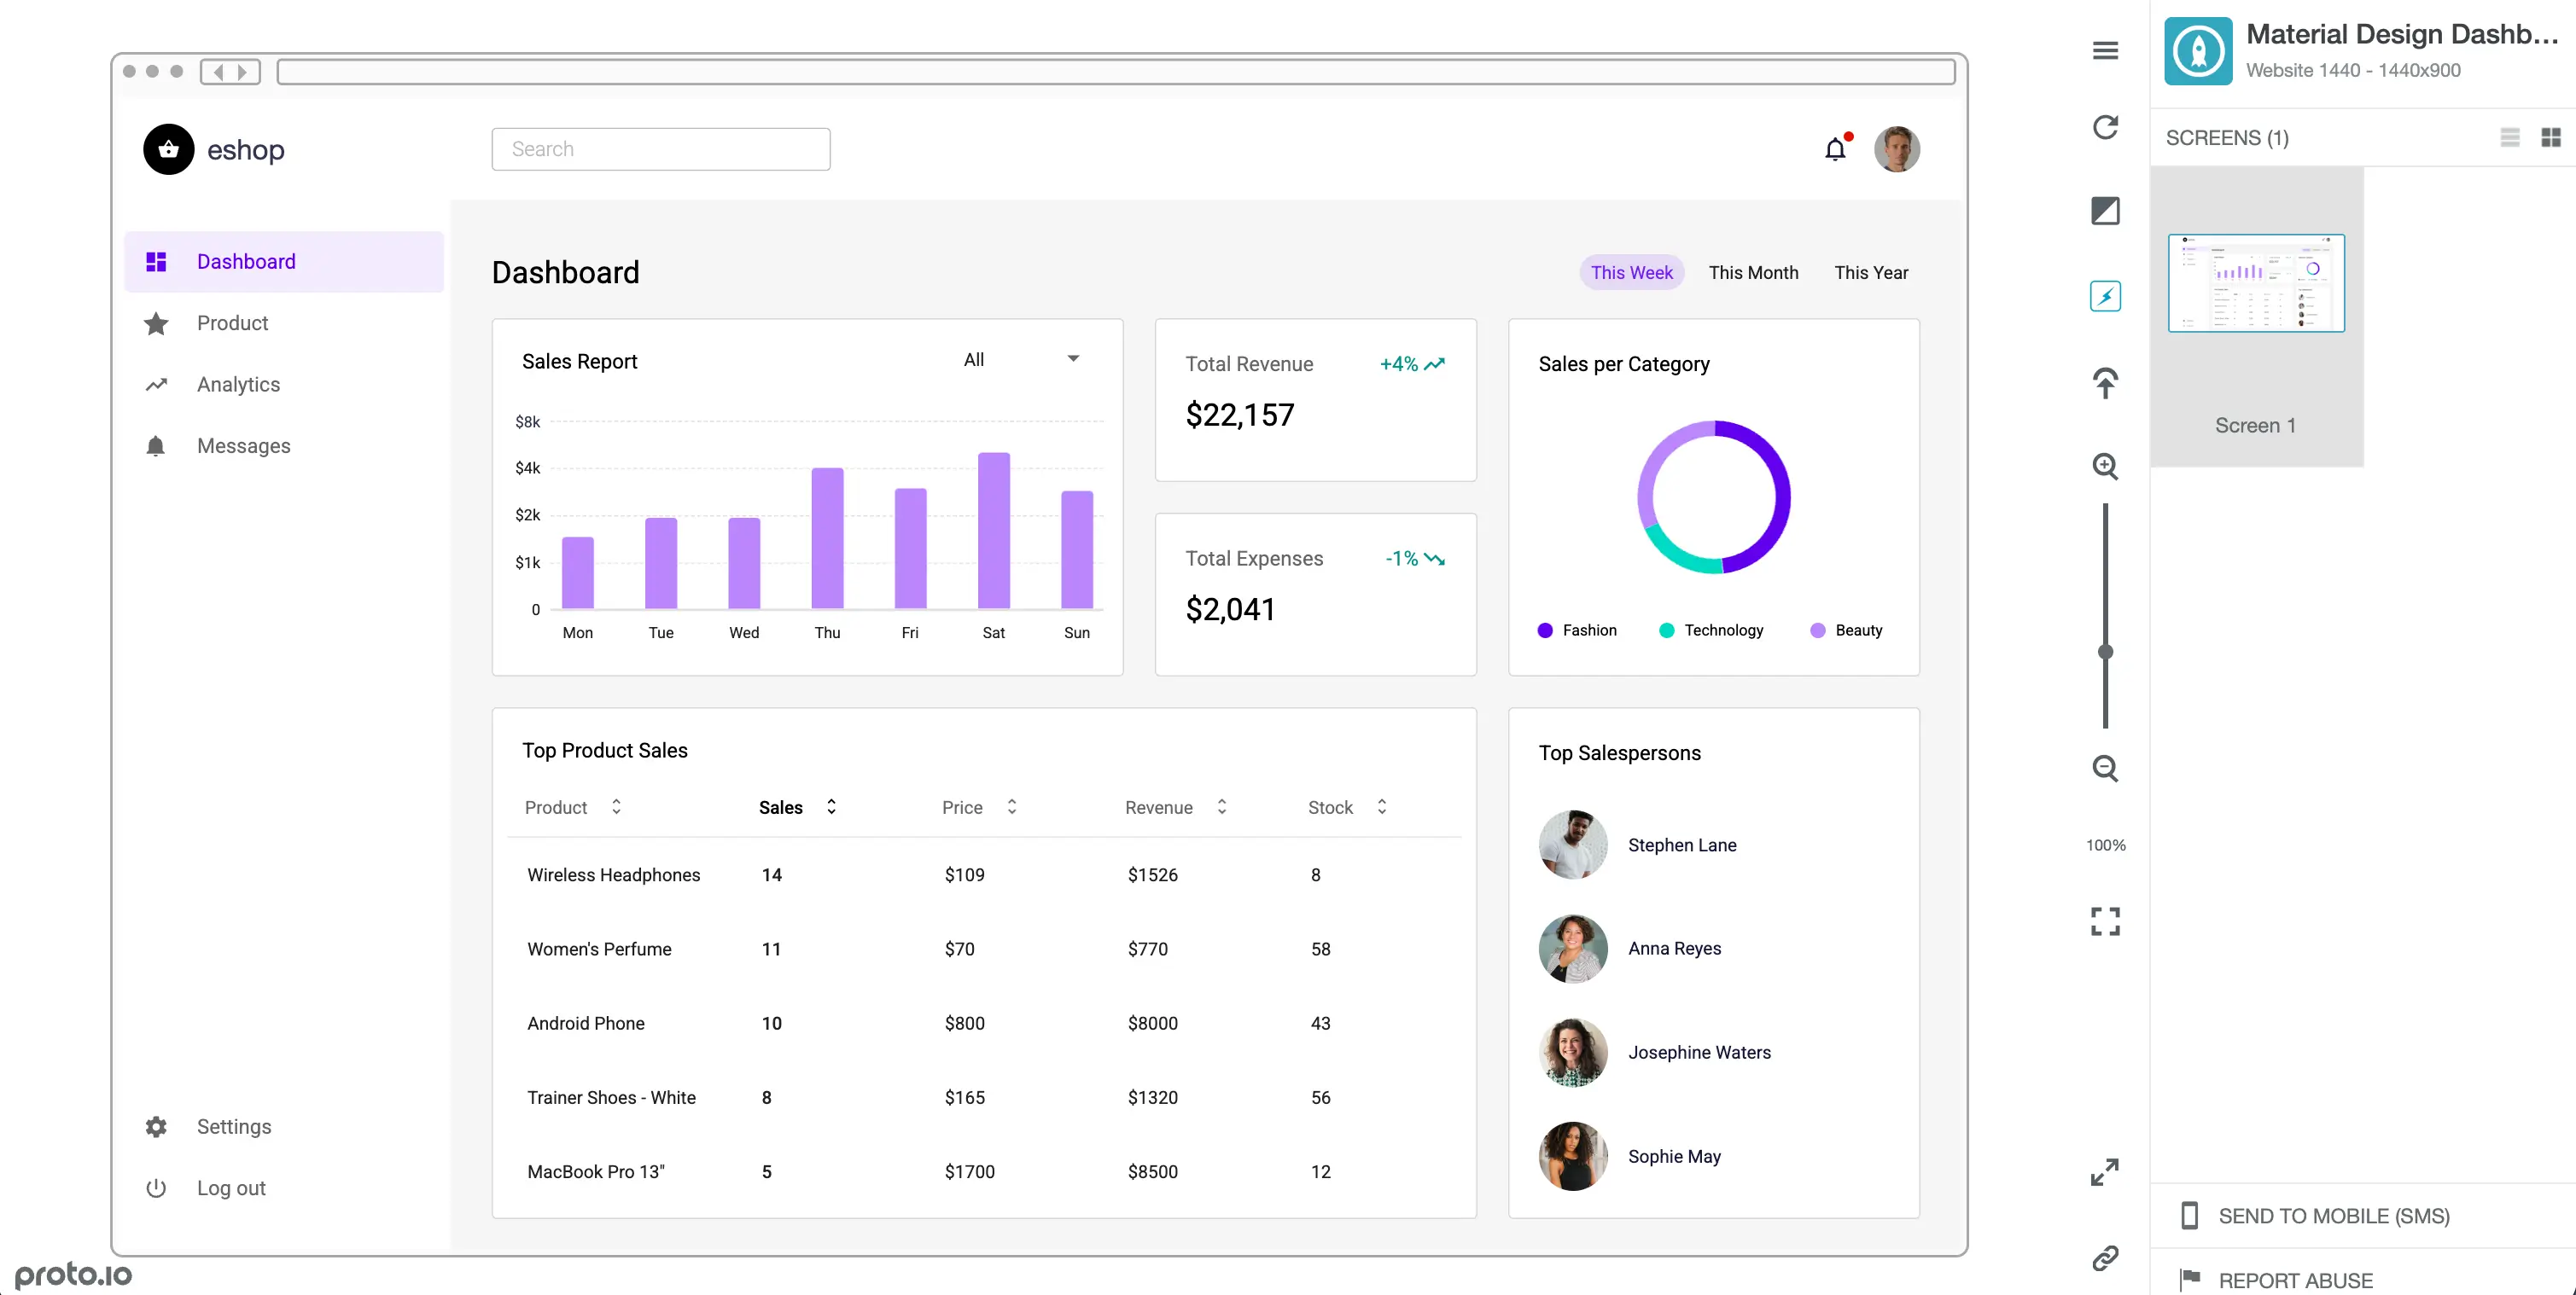Click the share/upload prototype icon
Image resolution: width=2576 pixels, height=1295 pixels.
tap(2105, 383)
